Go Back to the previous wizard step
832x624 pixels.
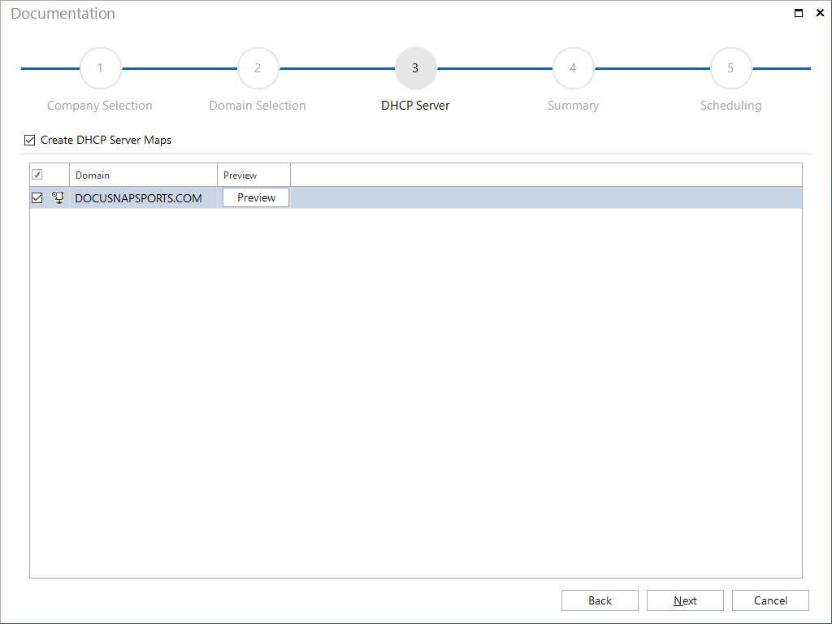click(x=600, y=600)
